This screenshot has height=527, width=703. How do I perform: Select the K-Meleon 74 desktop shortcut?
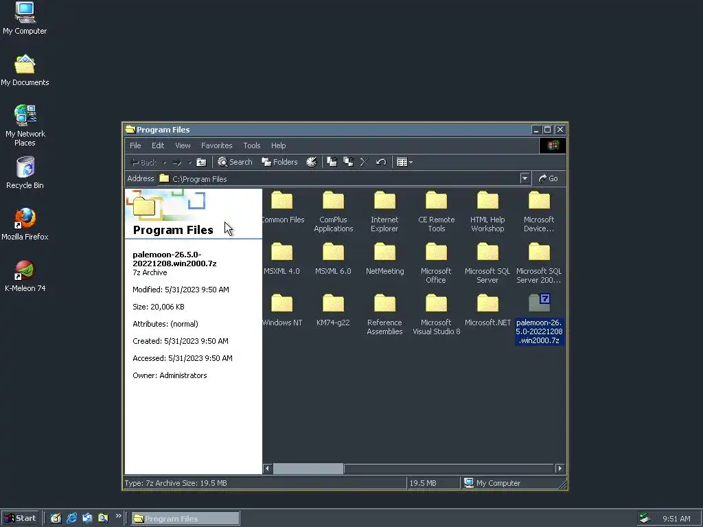point(25,276)
